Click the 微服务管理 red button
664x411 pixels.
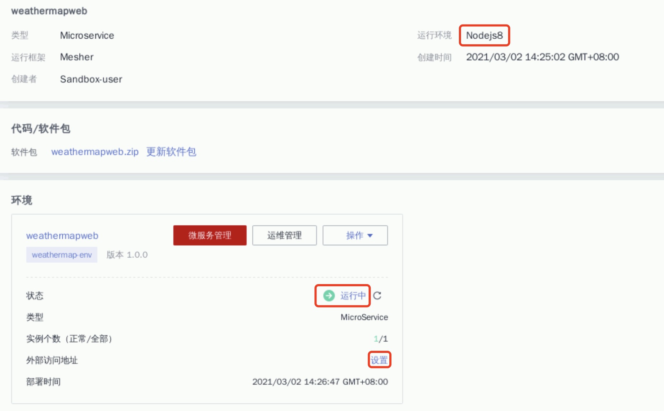point(210,235)
